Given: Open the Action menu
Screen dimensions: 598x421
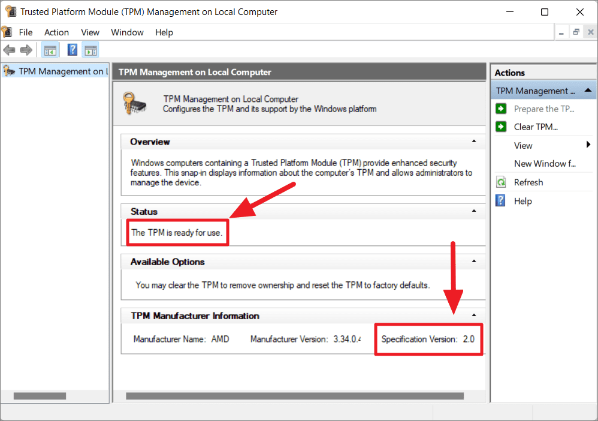Looking at the screenshot, I should (x=56, y=32).
